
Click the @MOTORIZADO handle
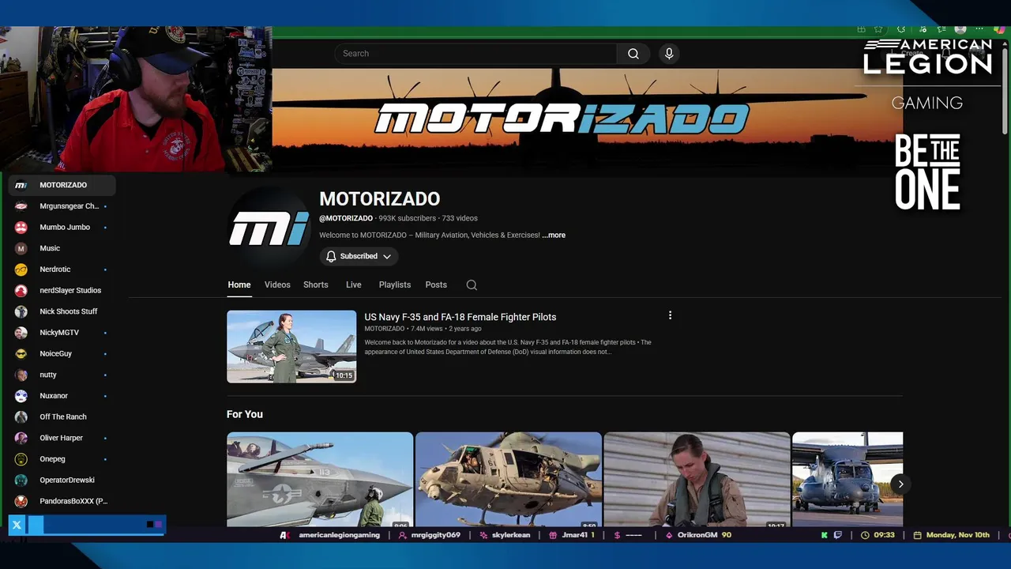point(346,218)
